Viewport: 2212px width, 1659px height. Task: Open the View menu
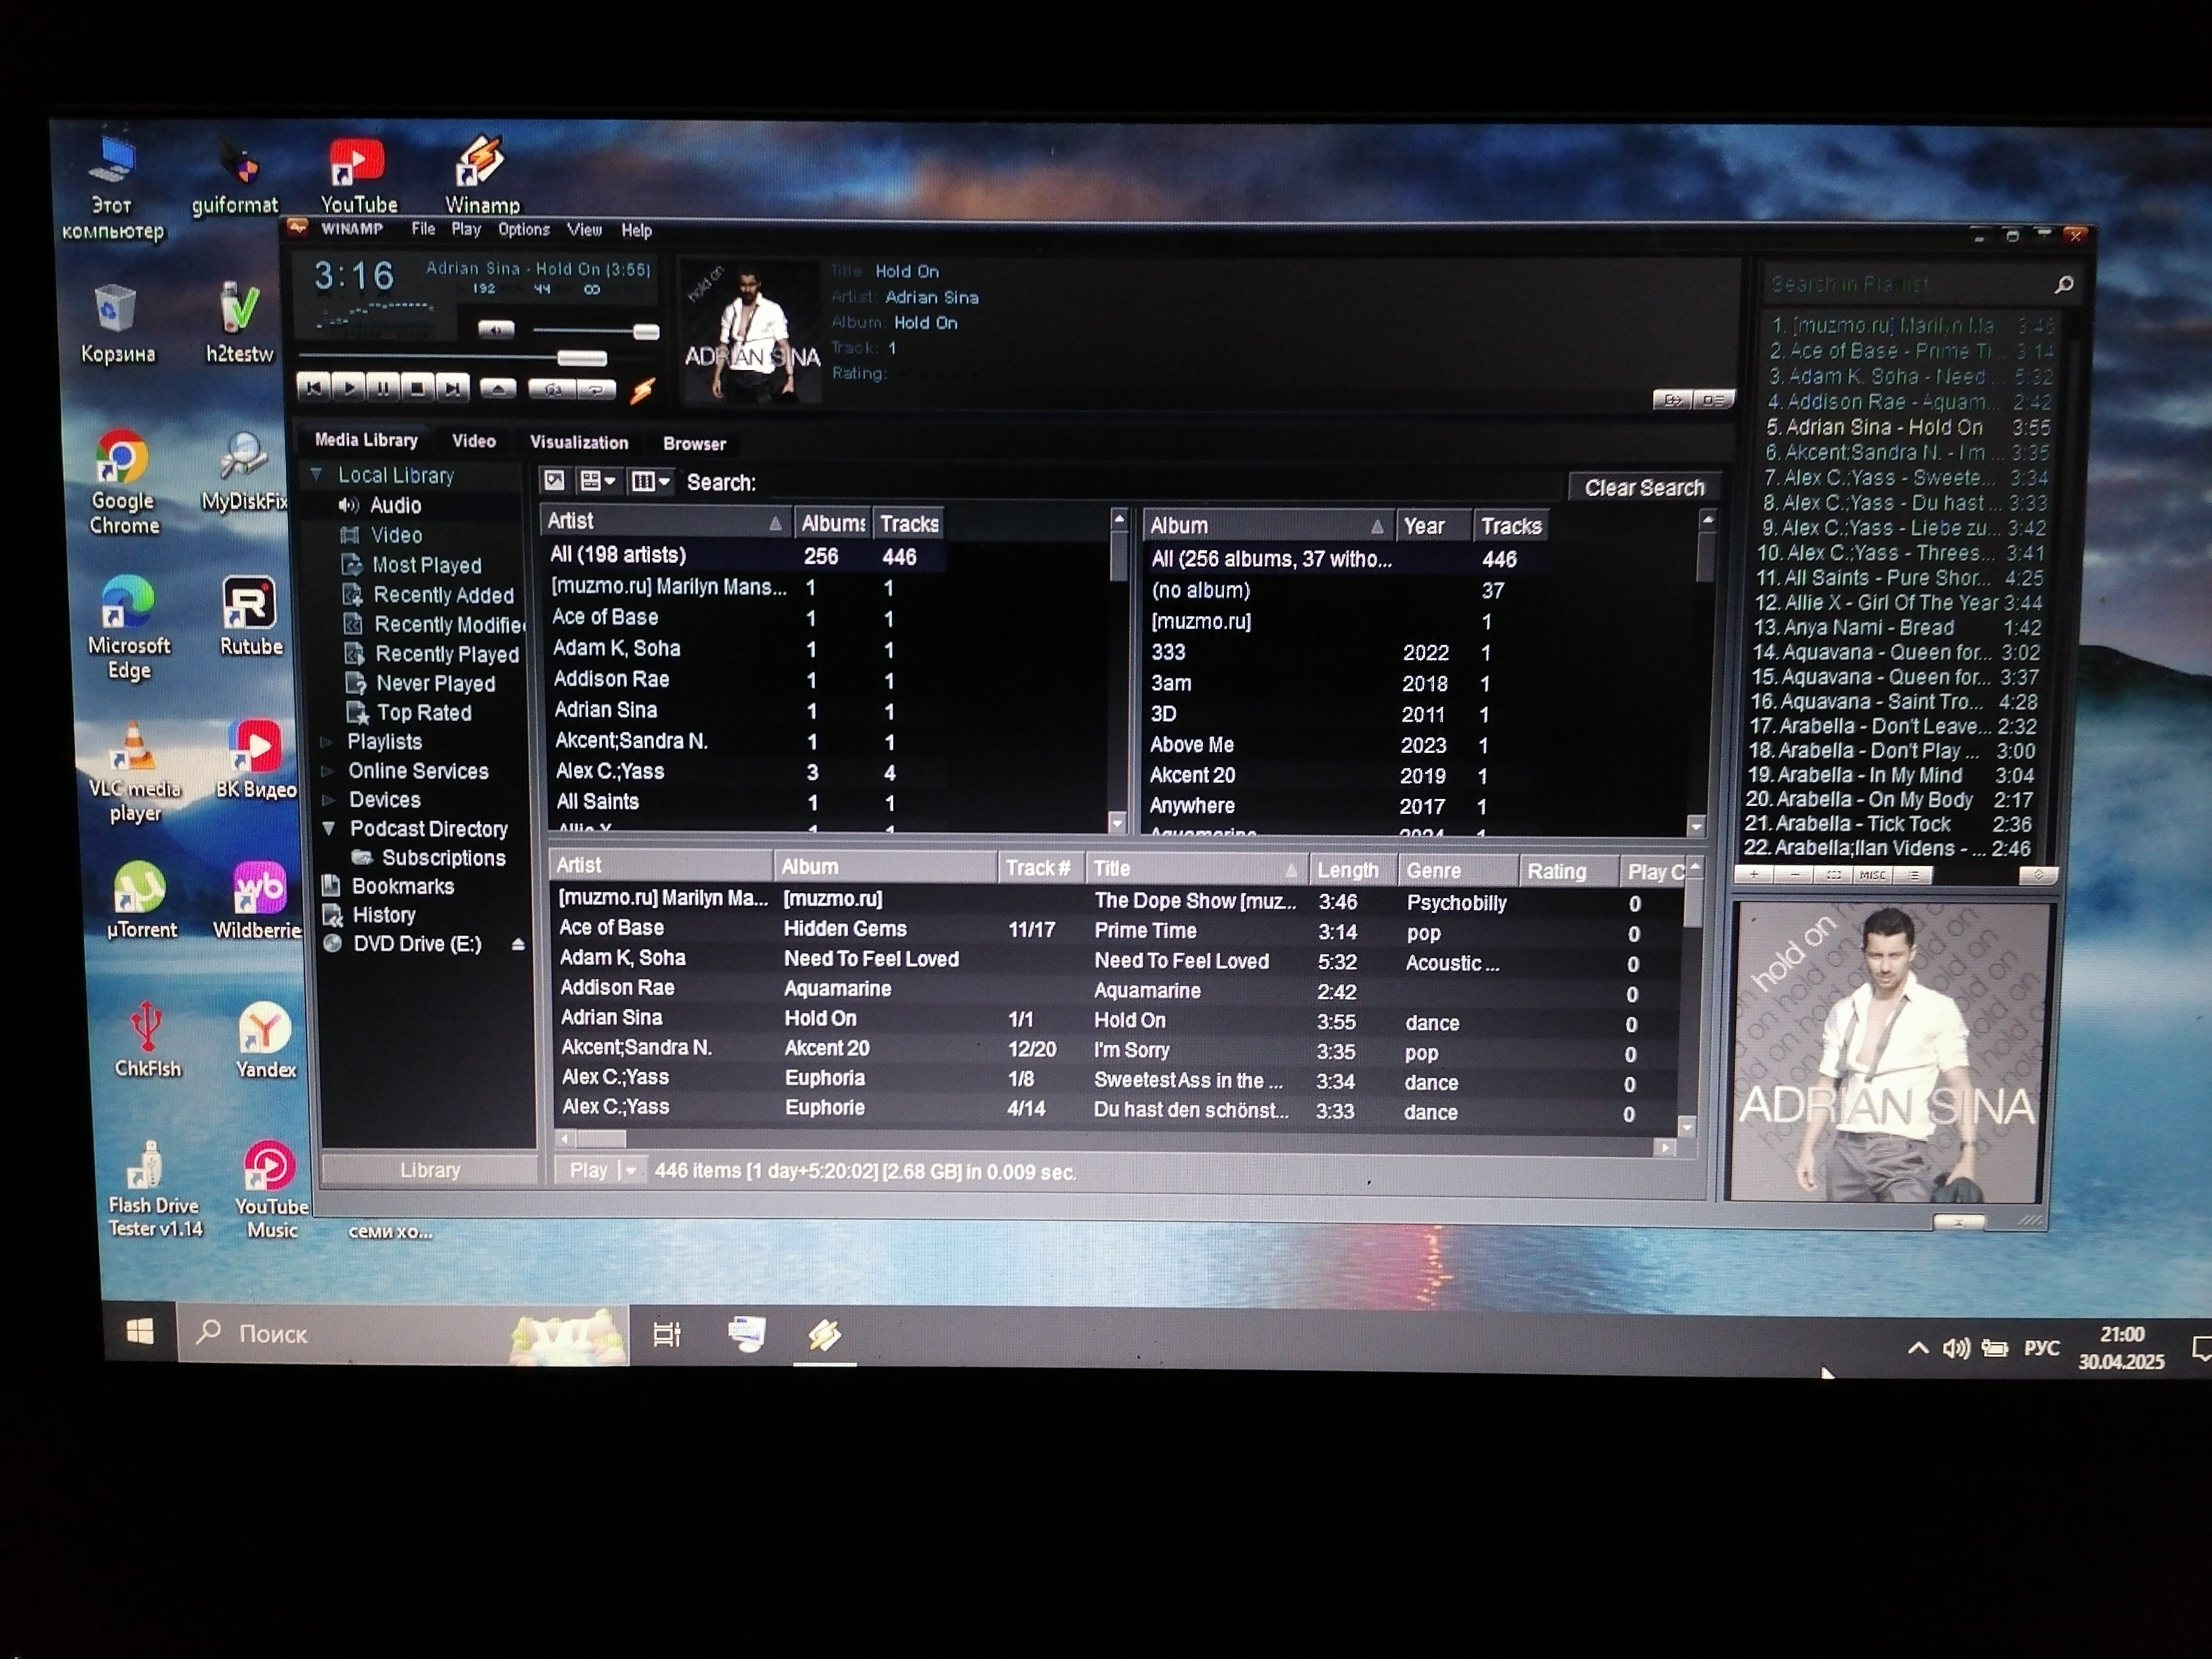(x=585, y=230)
